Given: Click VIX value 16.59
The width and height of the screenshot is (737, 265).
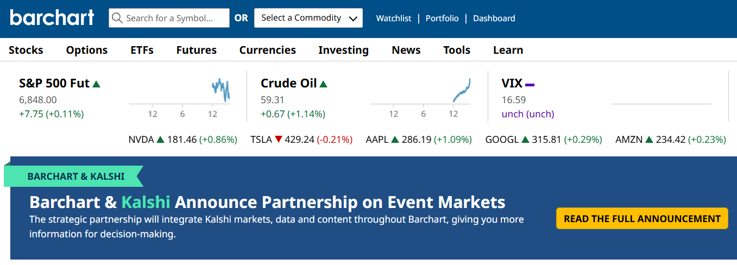Looking at the screenshot, I should (x=514, y=100).
